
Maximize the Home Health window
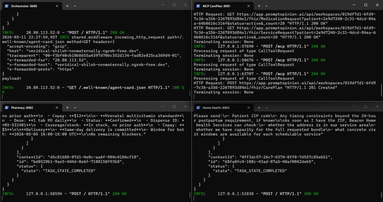click(x=366, y=107)
